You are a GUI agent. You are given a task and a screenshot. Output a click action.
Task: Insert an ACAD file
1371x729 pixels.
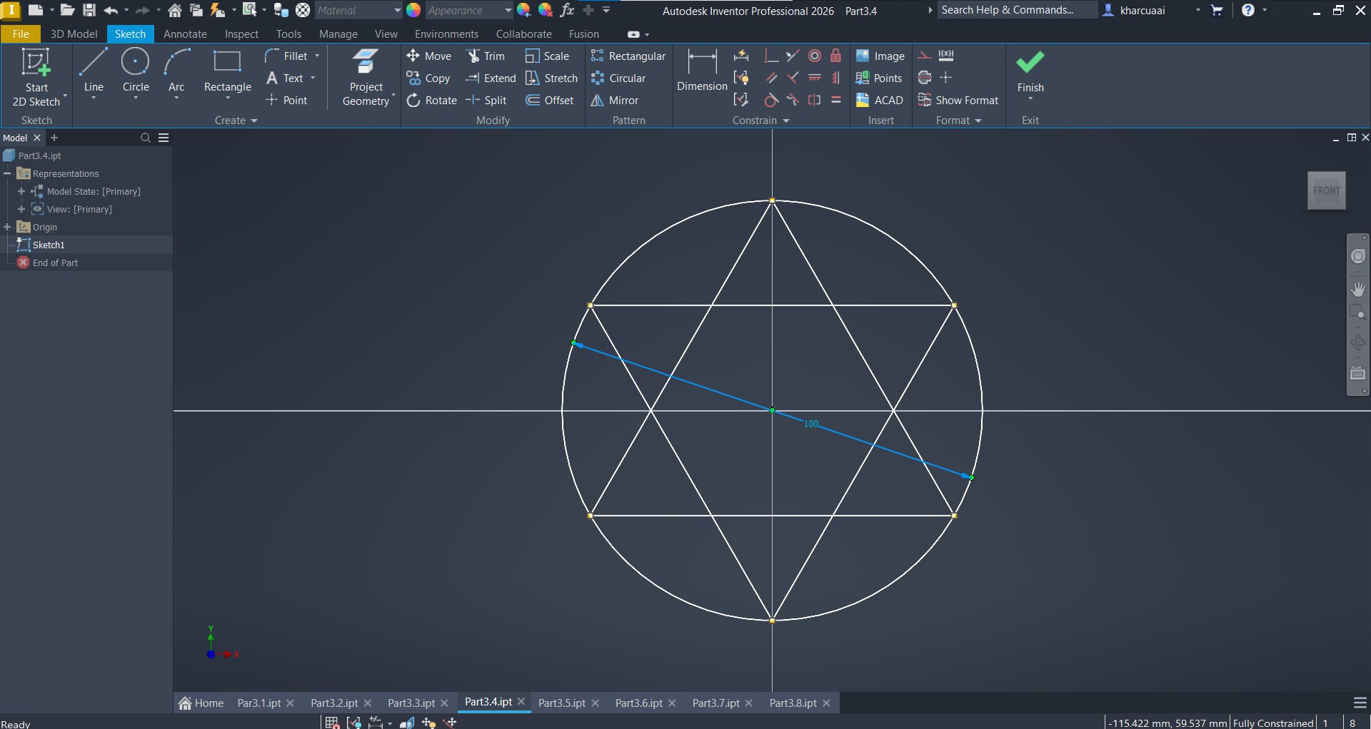tap(880, 101)
